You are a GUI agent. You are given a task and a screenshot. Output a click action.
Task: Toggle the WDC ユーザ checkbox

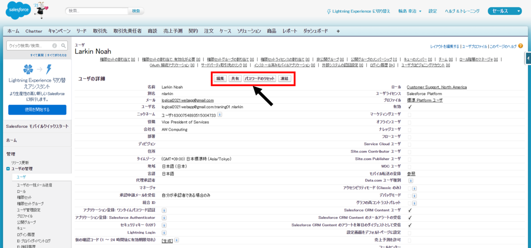click(409, 166)
